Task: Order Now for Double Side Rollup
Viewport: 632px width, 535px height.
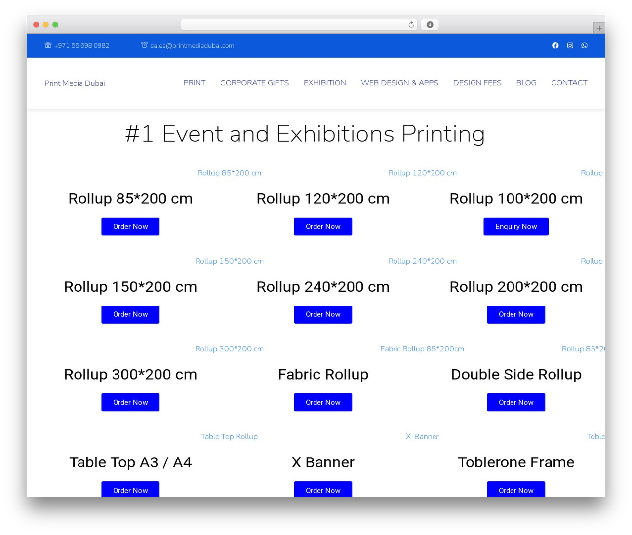Action: (x=516, y=402)
